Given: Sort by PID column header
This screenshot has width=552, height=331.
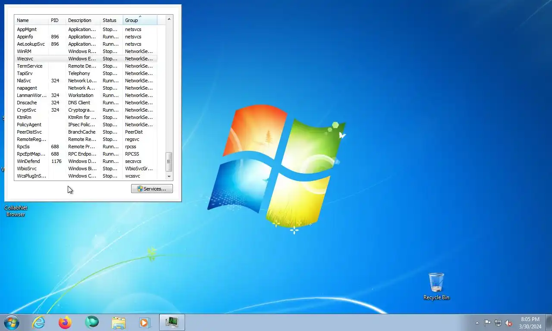Looking at the screenshot, I should point(57,20).
